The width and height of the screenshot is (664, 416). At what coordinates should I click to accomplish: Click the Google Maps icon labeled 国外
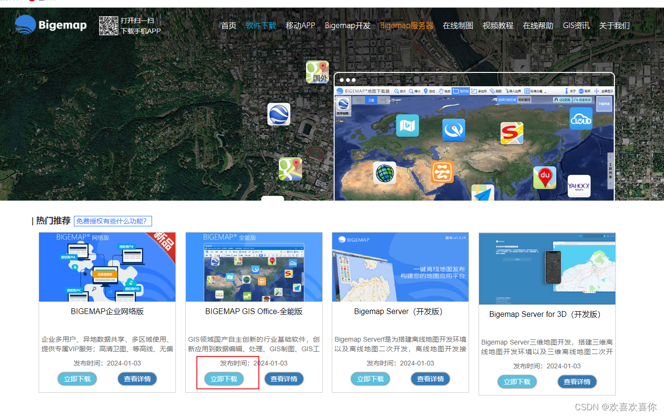tap(317, 72)
